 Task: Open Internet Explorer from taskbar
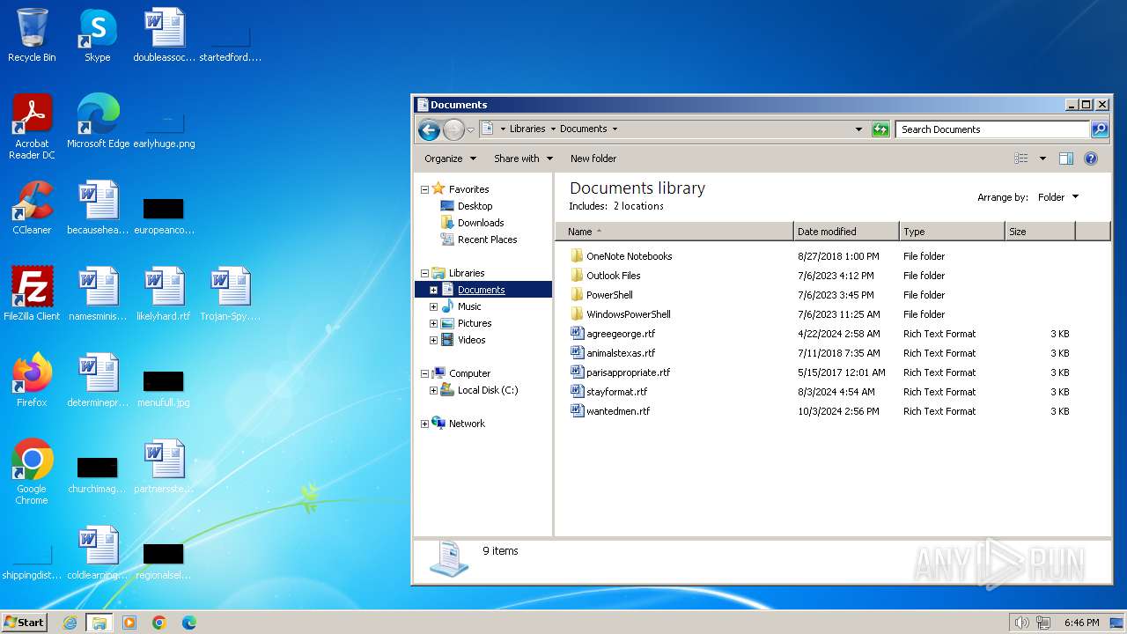[70, 623]
